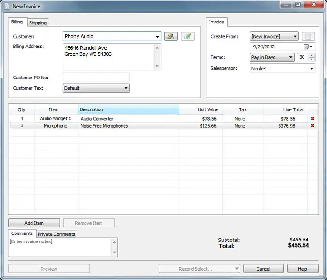327x280 pixels.
Task: Switch to the Shipping tab
Action: pyautogui.click(x=38, y=23)
